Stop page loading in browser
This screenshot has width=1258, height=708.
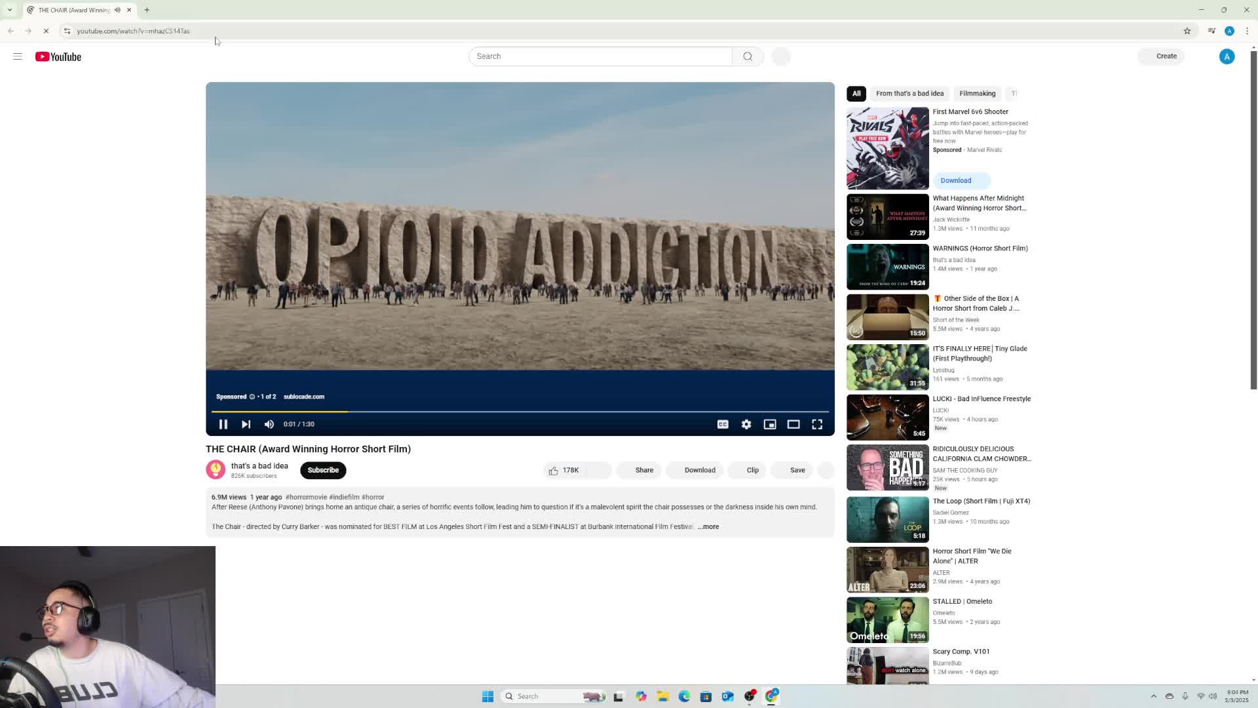tap(46, 31)
